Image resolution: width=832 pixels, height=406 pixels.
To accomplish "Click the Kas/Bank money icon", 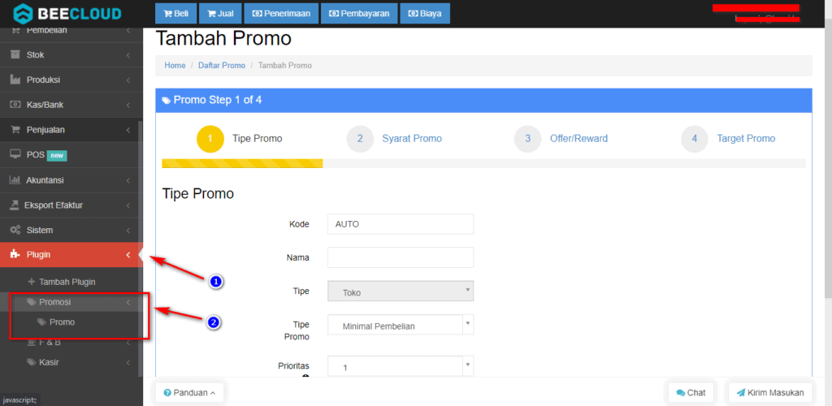I will tap(15, 105).
